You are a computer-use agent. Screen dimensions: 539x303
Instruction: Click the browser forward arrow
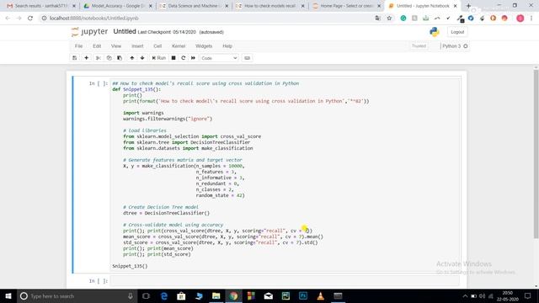(19, 19)
